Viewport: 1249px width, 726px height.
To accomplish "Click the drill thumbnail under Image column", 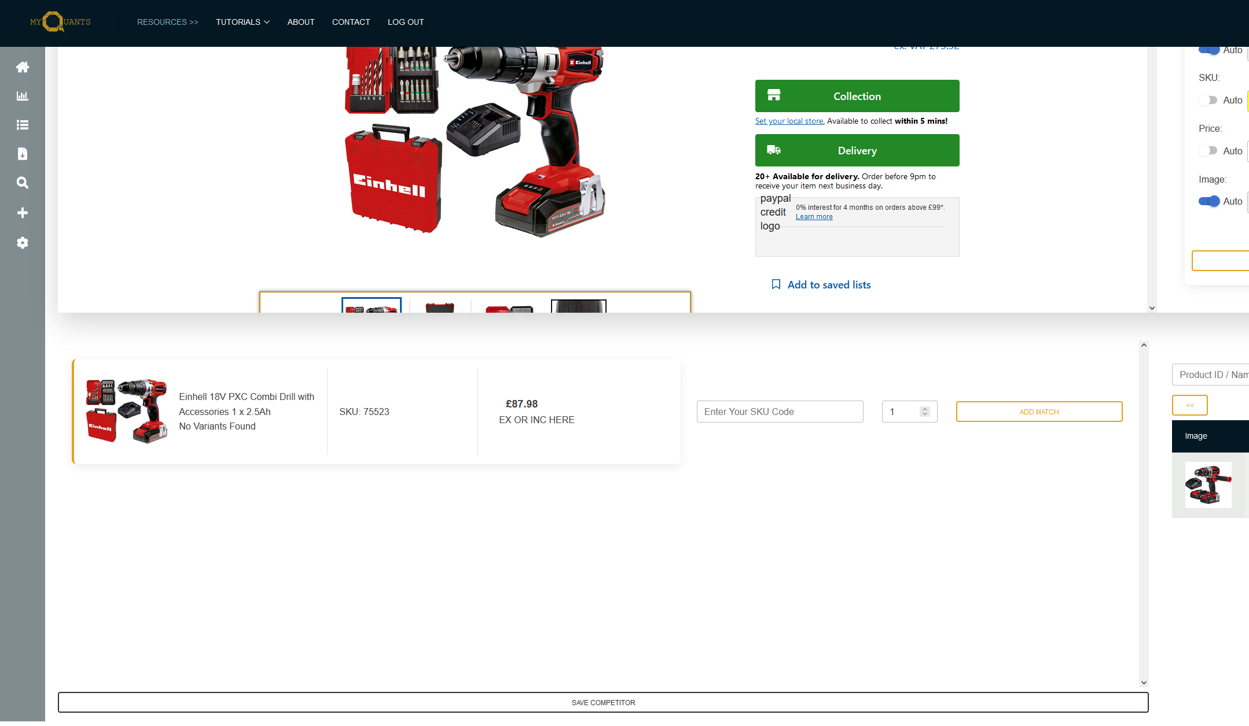I will tap(1208, 484).
